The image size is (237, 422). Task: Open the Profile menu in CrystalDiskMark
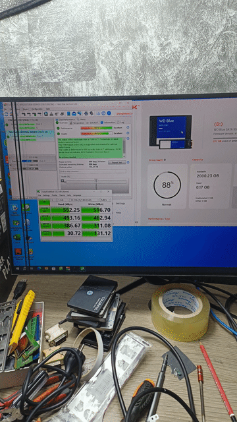pyautogui.click(x=54, y=195)
